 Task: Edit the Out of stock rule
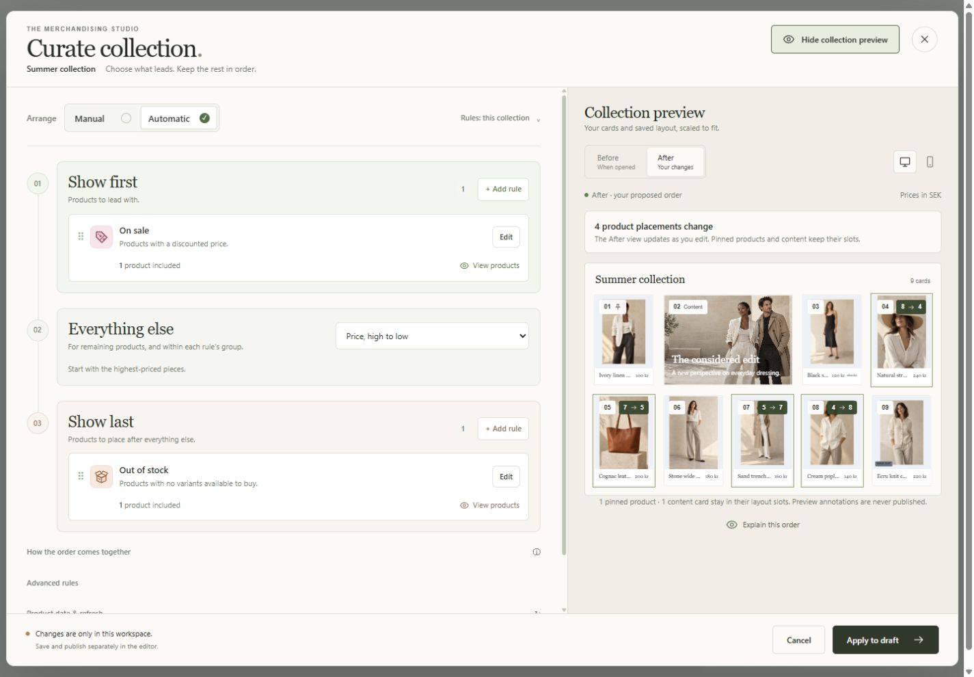pyautogui.click(x=506, y=477)
